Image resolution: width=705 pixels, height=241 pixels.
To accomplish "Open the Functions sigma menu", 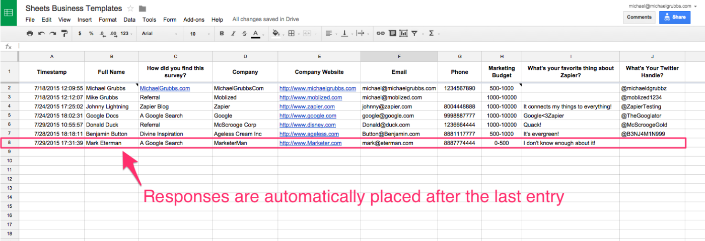I will [433, 34].
